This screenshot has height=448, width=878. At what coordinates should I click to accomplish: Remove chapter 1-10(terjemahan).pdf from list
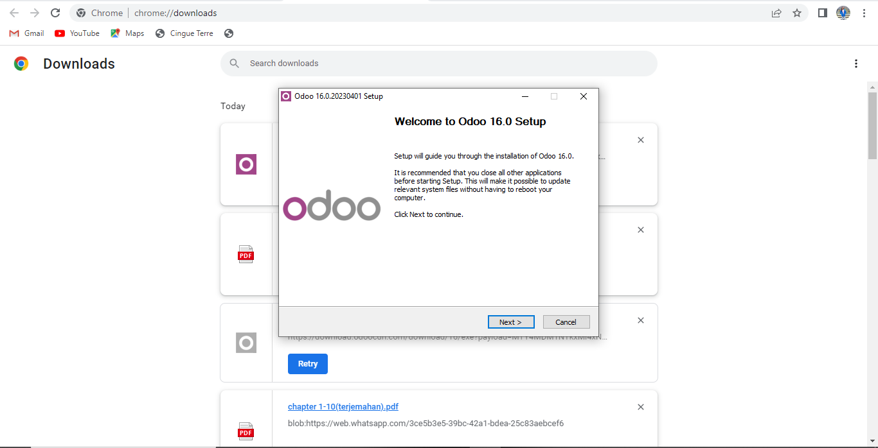click(x=641, y=407)
